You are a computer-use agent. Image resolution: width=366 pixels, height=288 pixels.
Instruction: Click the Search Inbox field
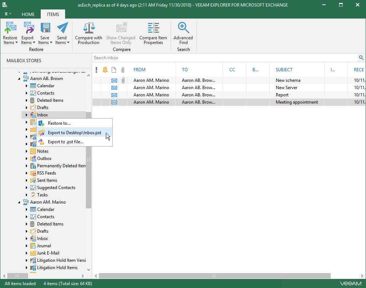225,58
